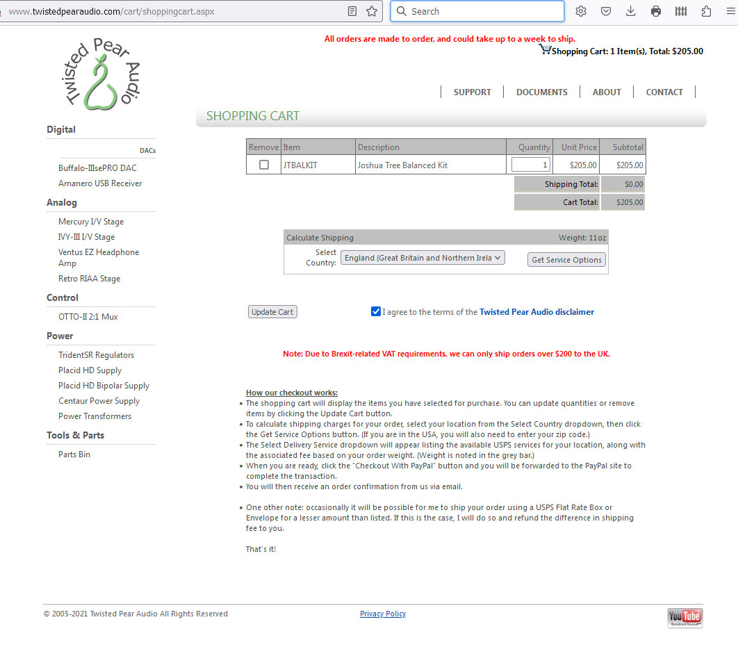
Task: Open Retro RIAA Stage page
Action: click(90, 279)
